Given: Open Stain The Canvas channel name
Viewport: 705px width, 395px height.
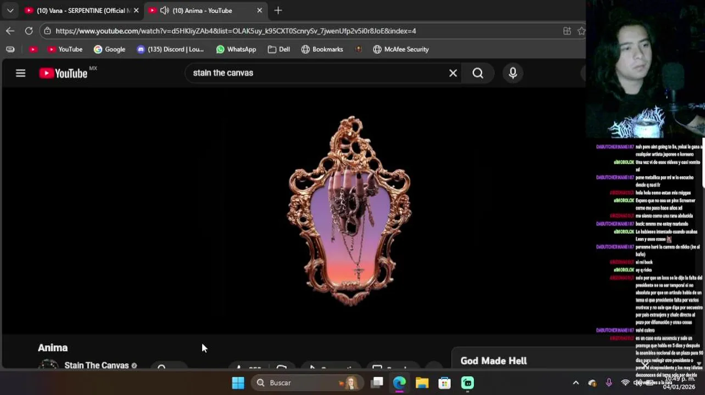Looking at the screenshot, I should 97,365.
